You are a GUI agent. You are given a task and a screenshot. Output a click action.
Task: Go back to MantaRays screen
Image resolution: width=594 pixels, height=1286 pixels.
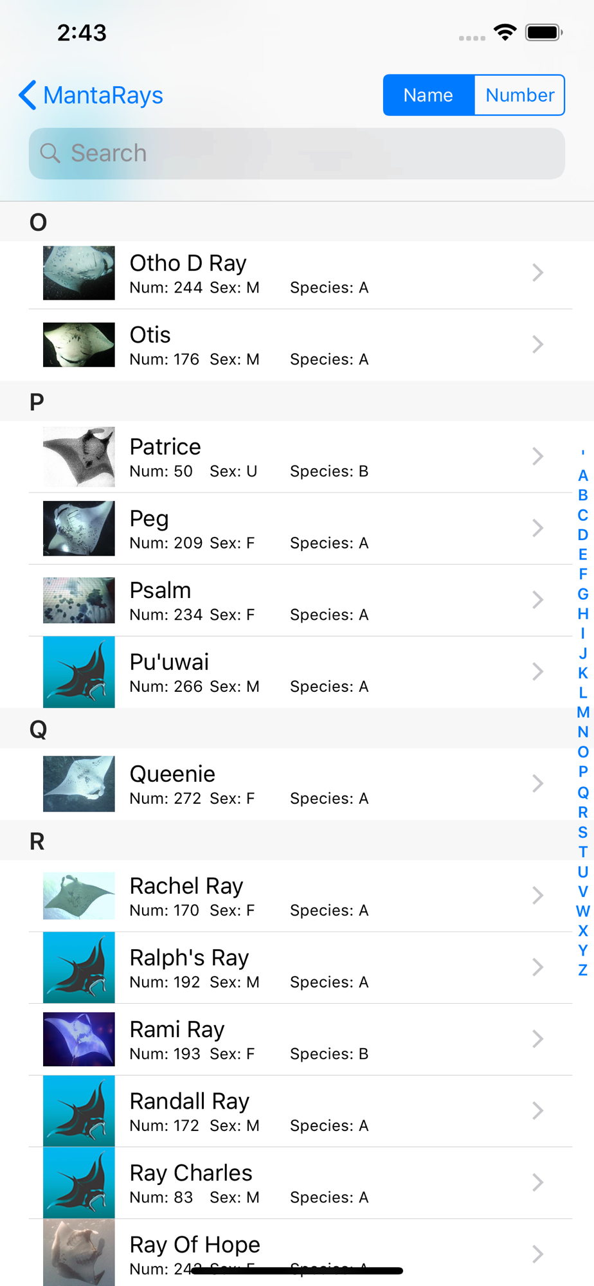pyautogui.click(x=91, y=95)
